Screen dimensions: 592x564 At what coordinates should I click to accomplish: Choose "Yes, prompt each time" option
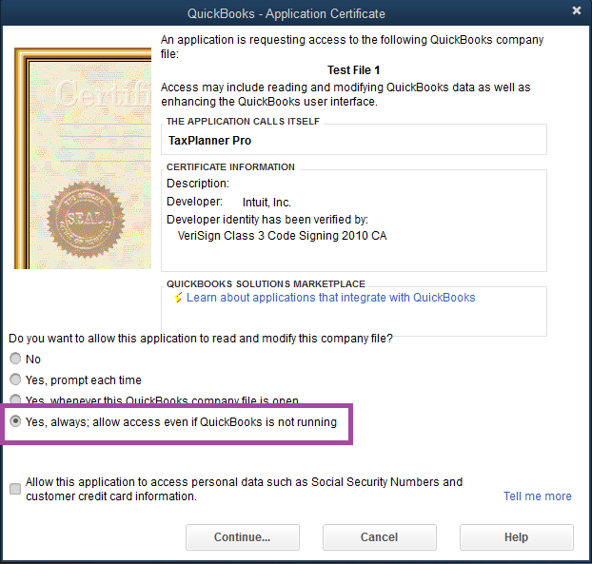(x=15, y=379)
